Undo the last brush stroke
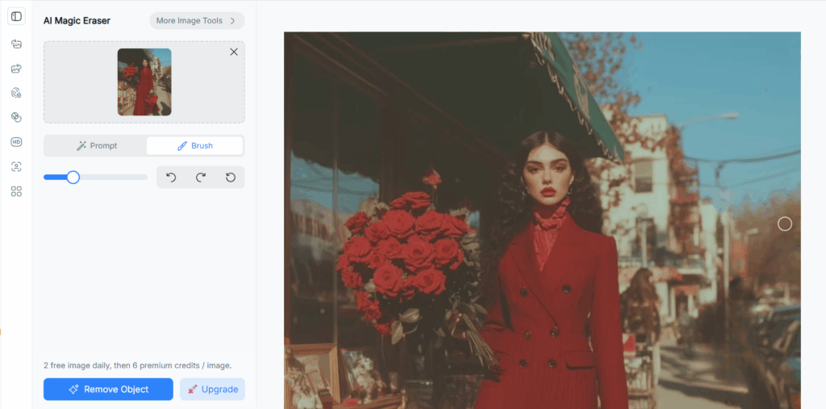This screenshot has width=826, height=409. pos(171,177)
